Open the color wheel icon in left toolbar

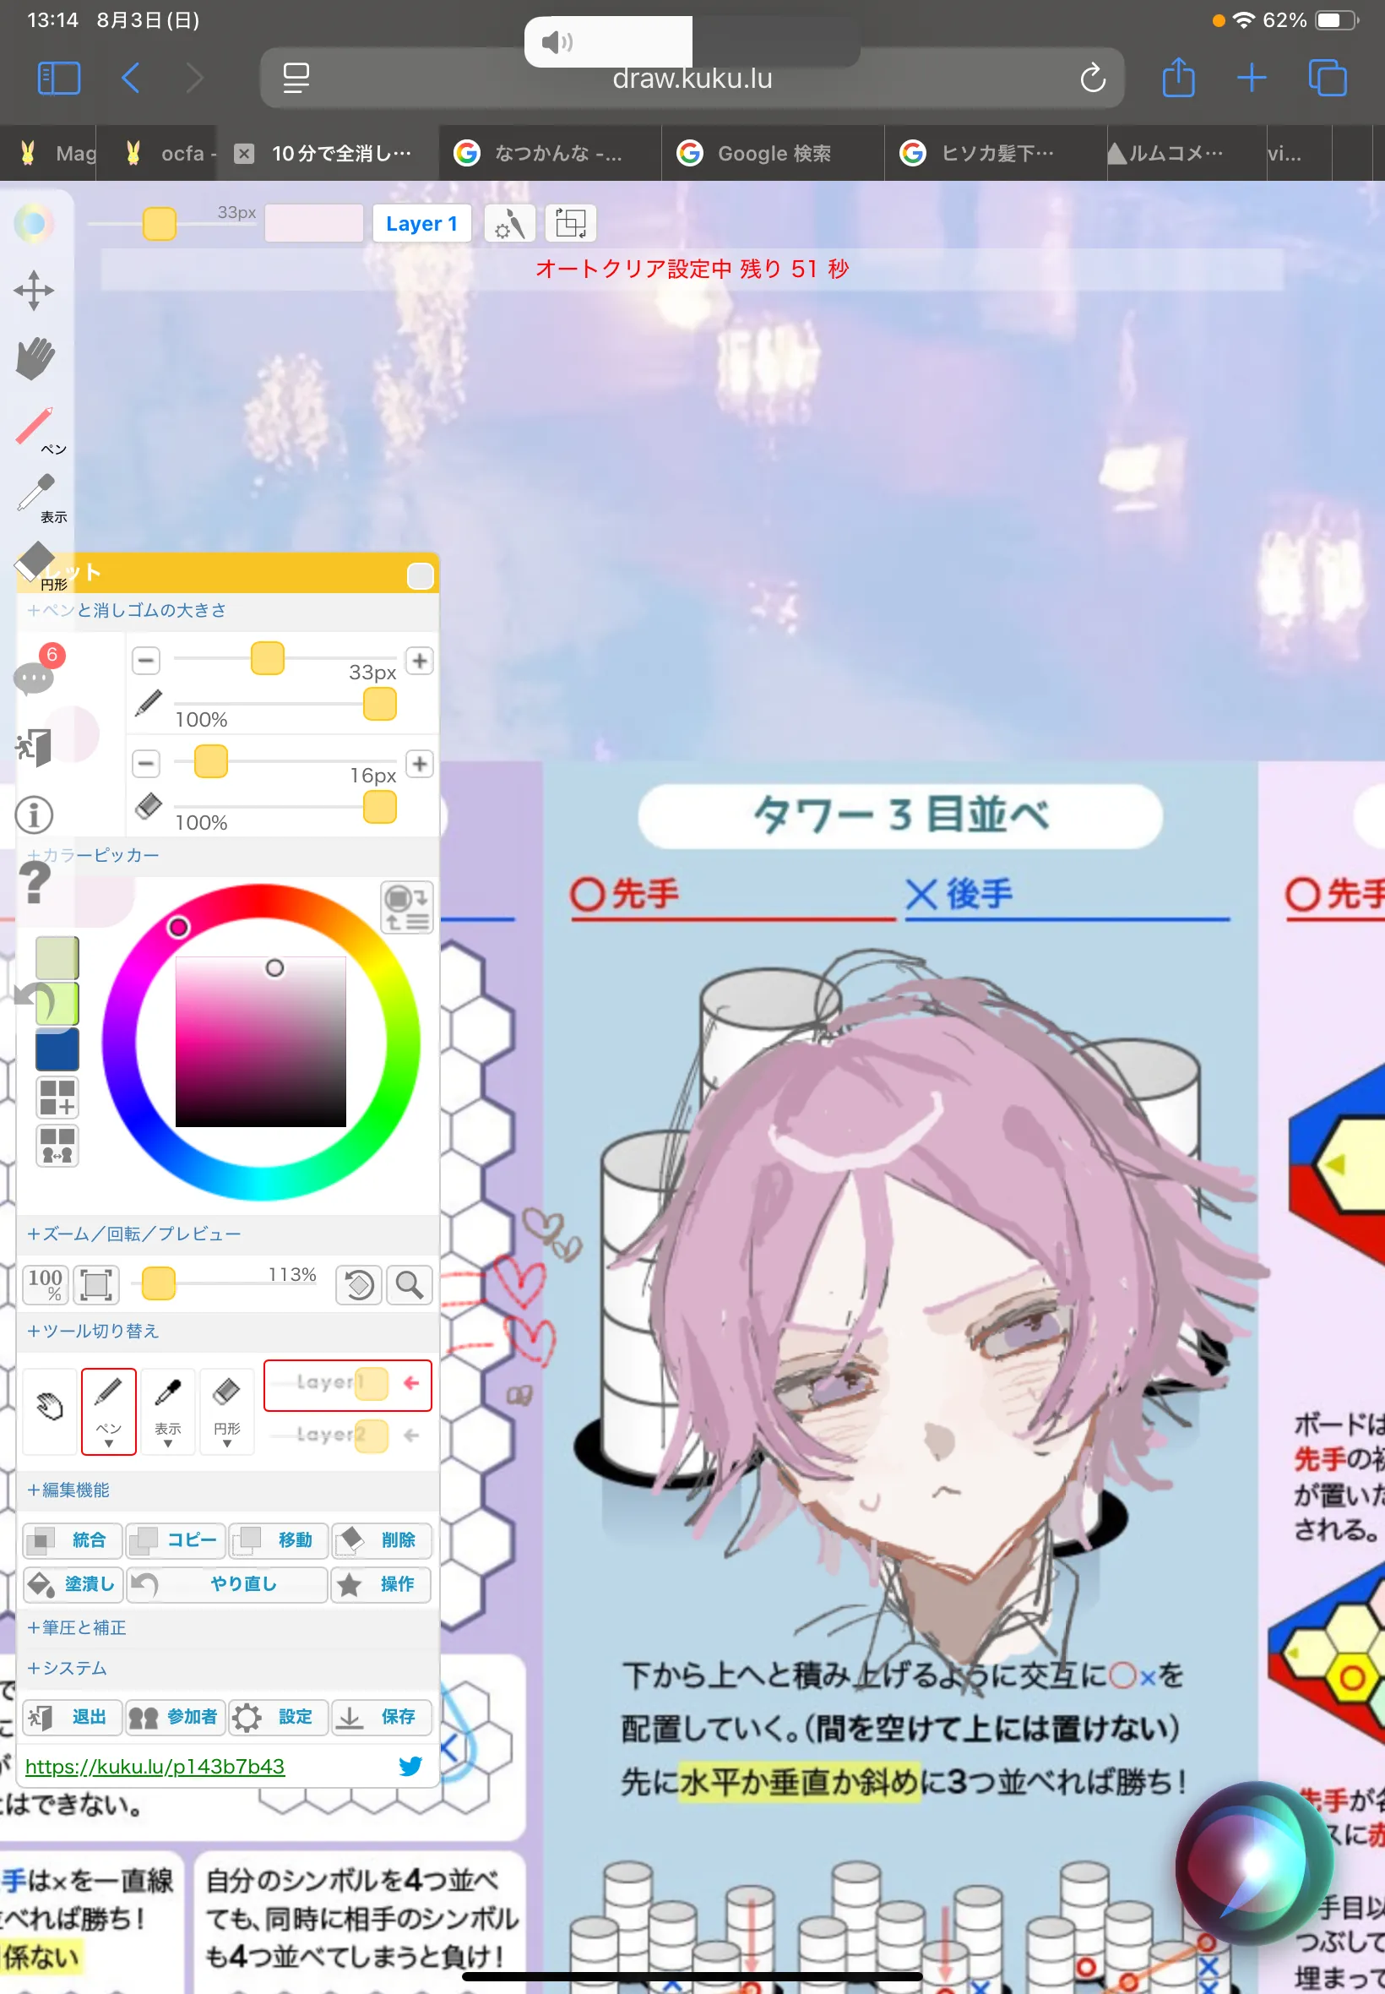tap(34, 223)
